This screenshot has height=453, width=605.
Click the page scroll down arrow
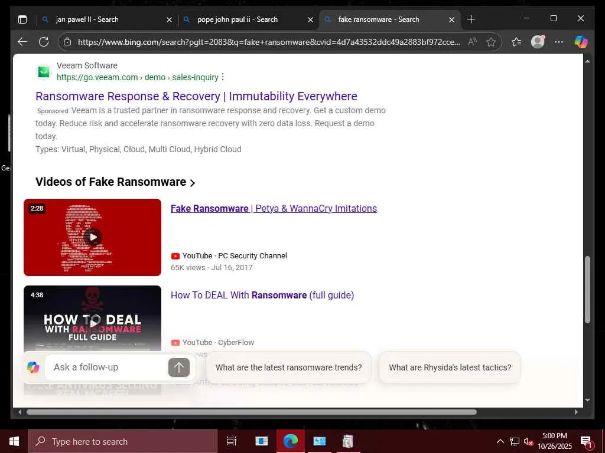pyautogui.click(x=588, y=401)
